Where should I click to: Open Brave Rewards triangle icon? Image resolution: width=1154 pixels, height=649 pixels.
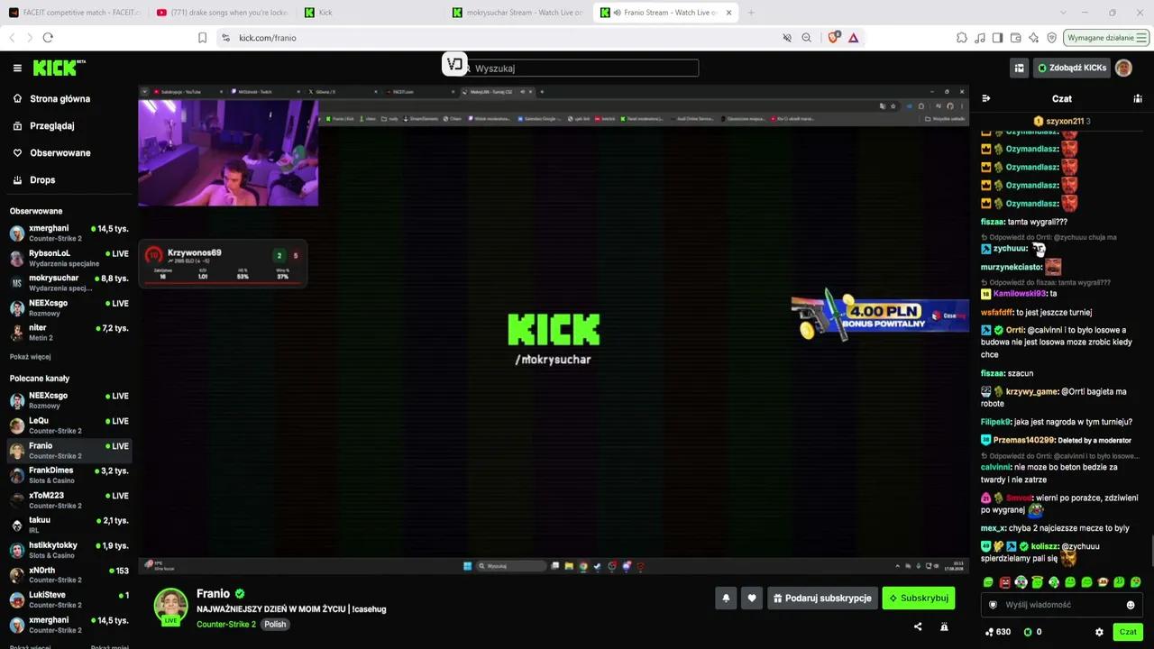coord(853,38)
